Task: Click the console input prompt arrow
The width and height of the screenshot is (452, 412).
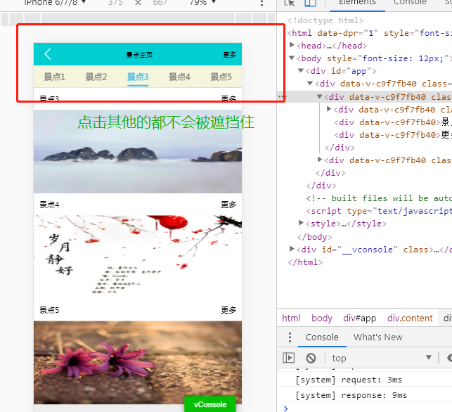Action: point(285,408)
